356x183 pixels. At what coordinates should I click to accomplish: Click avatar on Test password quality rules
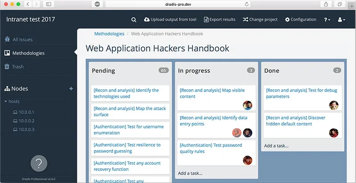[x=247, y=160]
